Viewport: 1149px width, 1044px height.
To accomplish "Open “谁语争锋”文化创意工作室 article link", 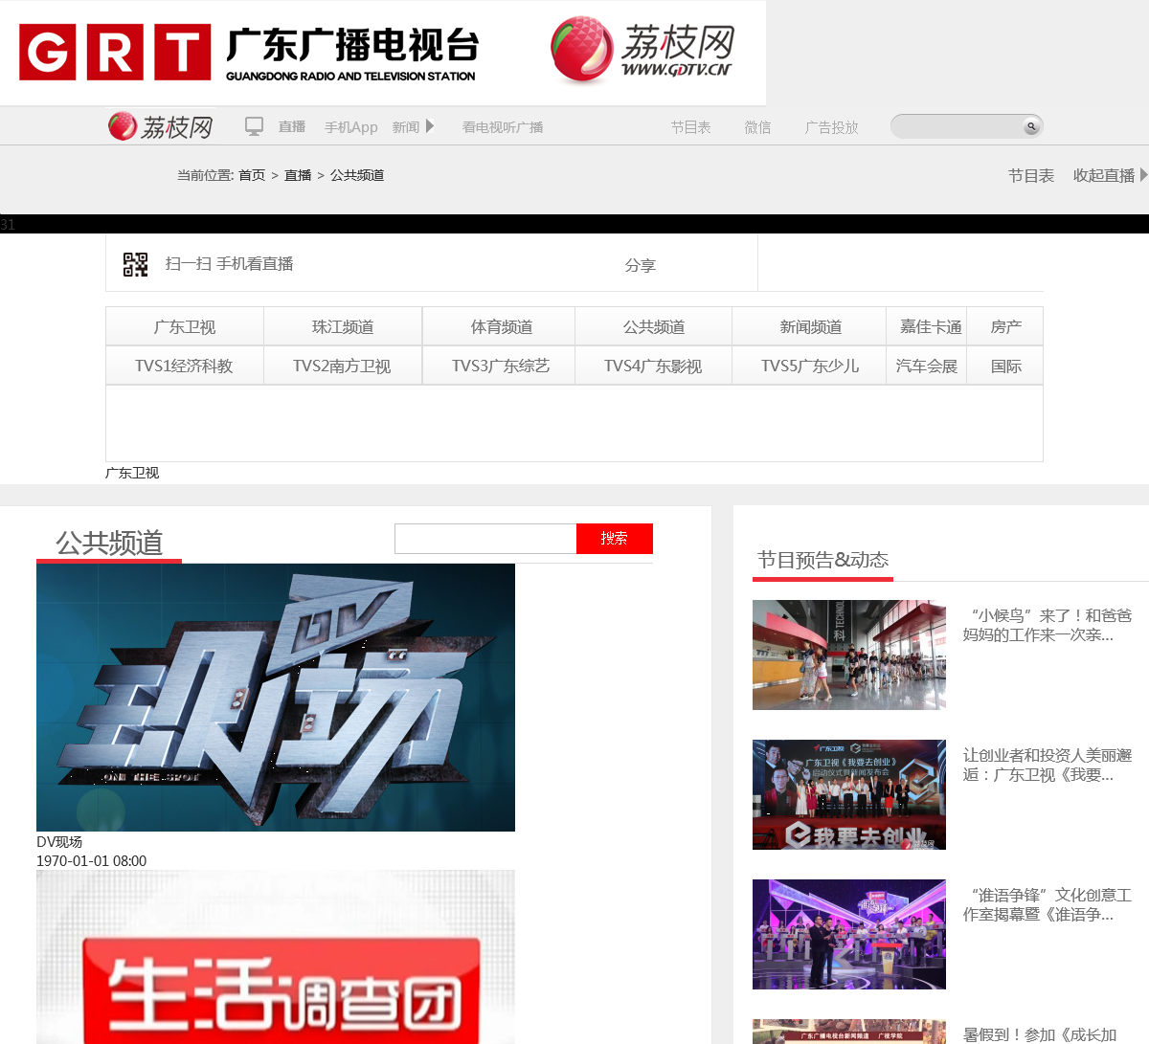I will click(1048, 904).
